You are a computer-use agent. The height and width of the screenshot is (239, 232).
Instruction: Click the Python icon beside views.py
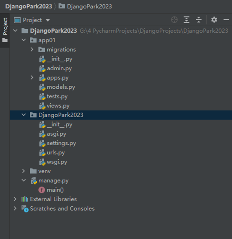[42, 106]
